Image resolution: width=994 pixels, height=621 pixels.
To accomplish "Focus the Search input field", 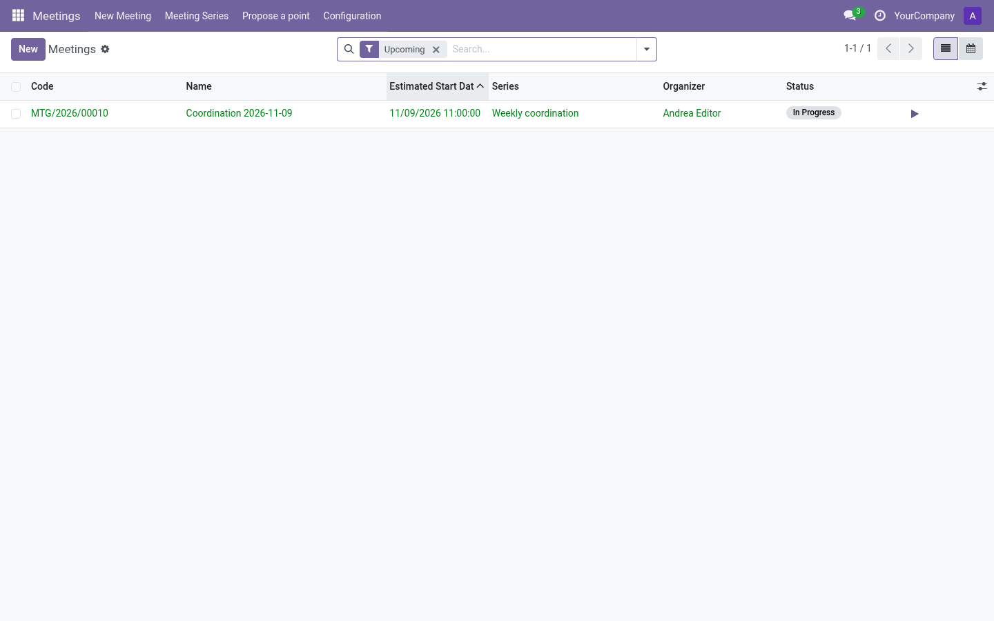I will (542, 49).
